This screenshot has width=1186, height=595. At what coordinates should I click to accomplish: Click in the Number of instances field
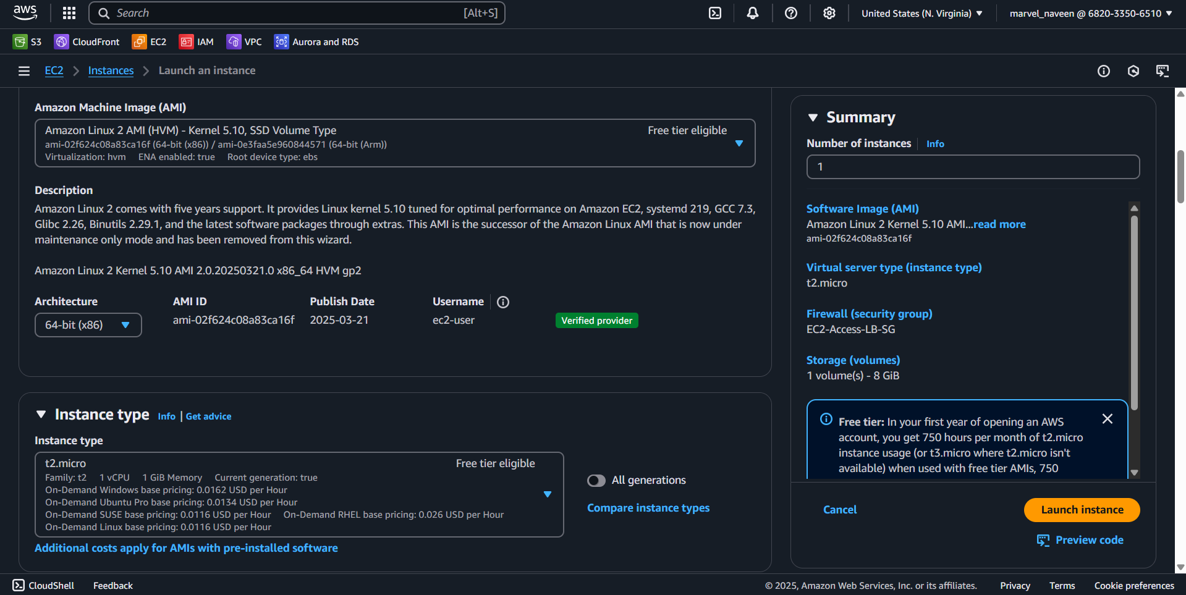pos(973,167)
